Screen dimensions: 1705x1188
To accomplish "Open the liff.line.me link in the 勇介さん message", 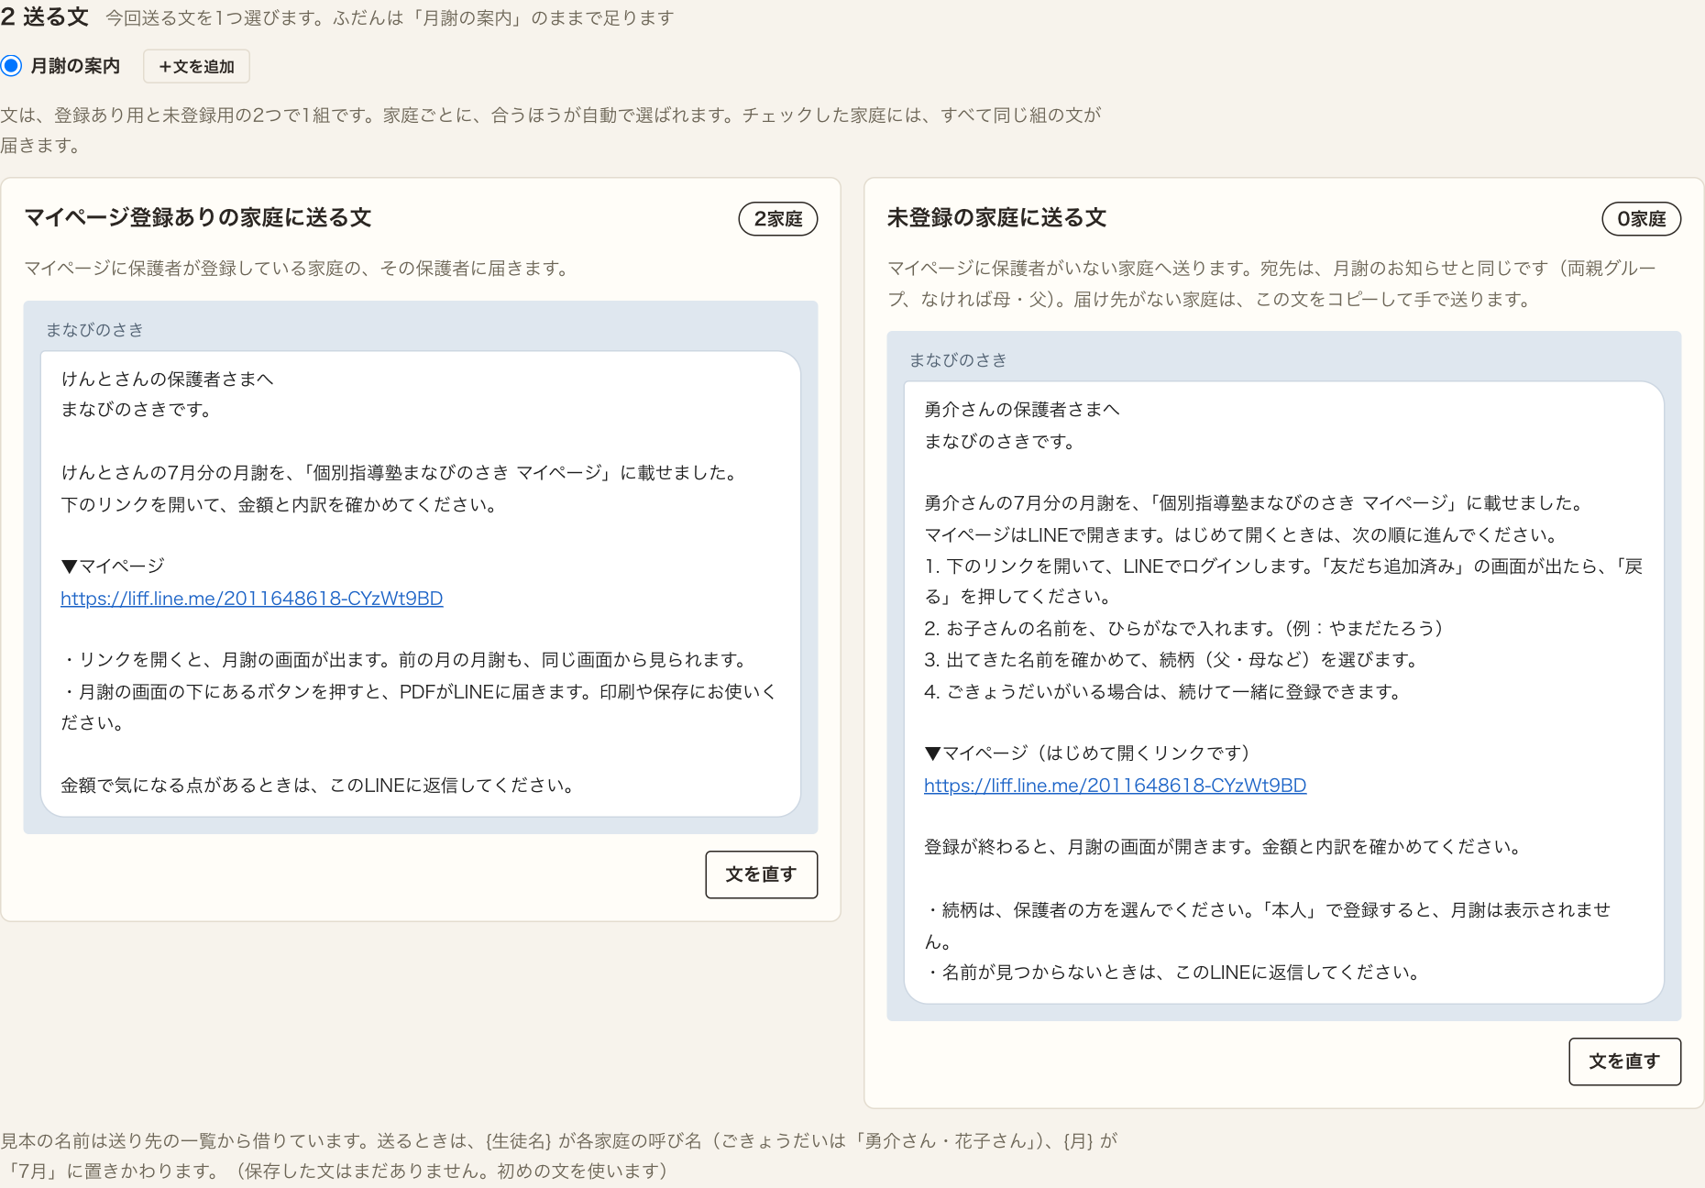I will 1116,786.
